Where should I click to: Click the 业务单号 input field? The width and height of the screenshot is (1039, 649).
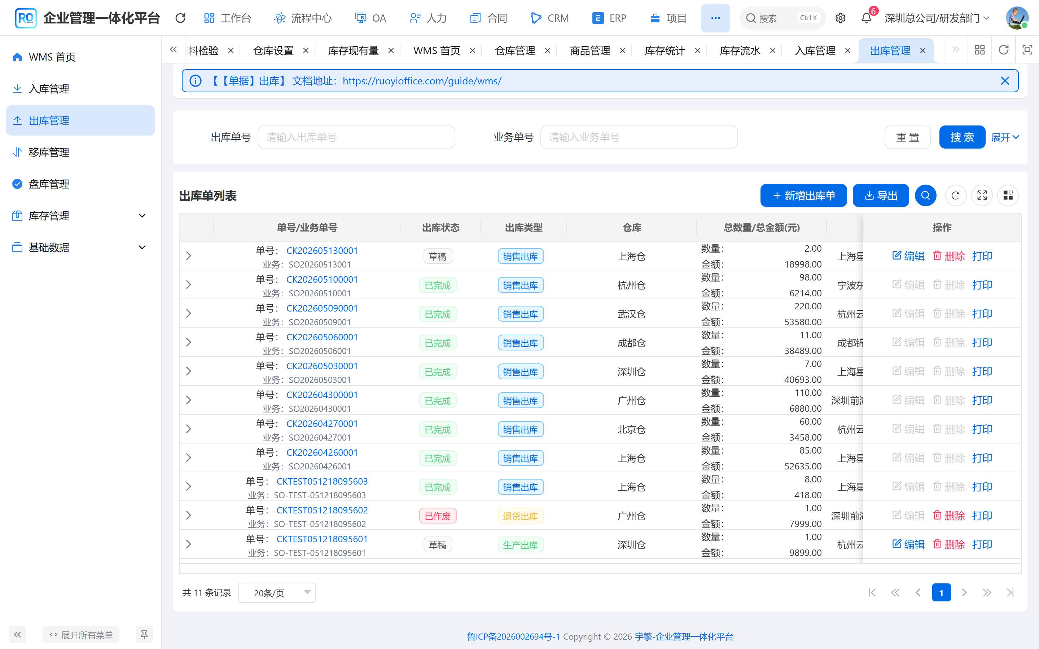coord(639,137)
